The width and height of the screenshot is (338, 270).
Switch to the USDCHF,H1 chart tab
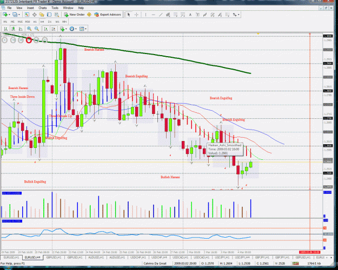[138, 257]
